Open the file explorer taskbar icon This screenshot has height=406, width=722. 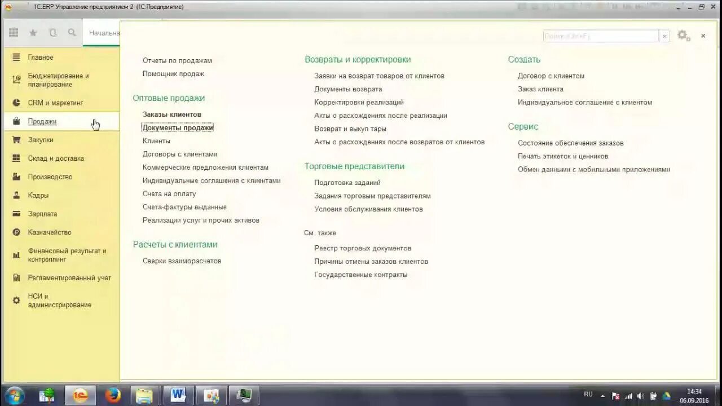coord(144,395)
